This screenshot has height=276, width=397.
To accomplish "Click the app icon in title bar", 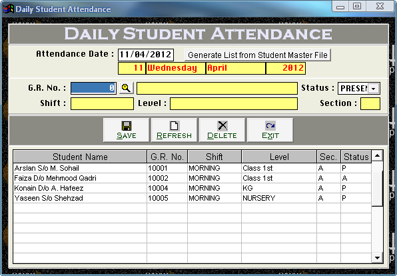I will click(8, 9).
